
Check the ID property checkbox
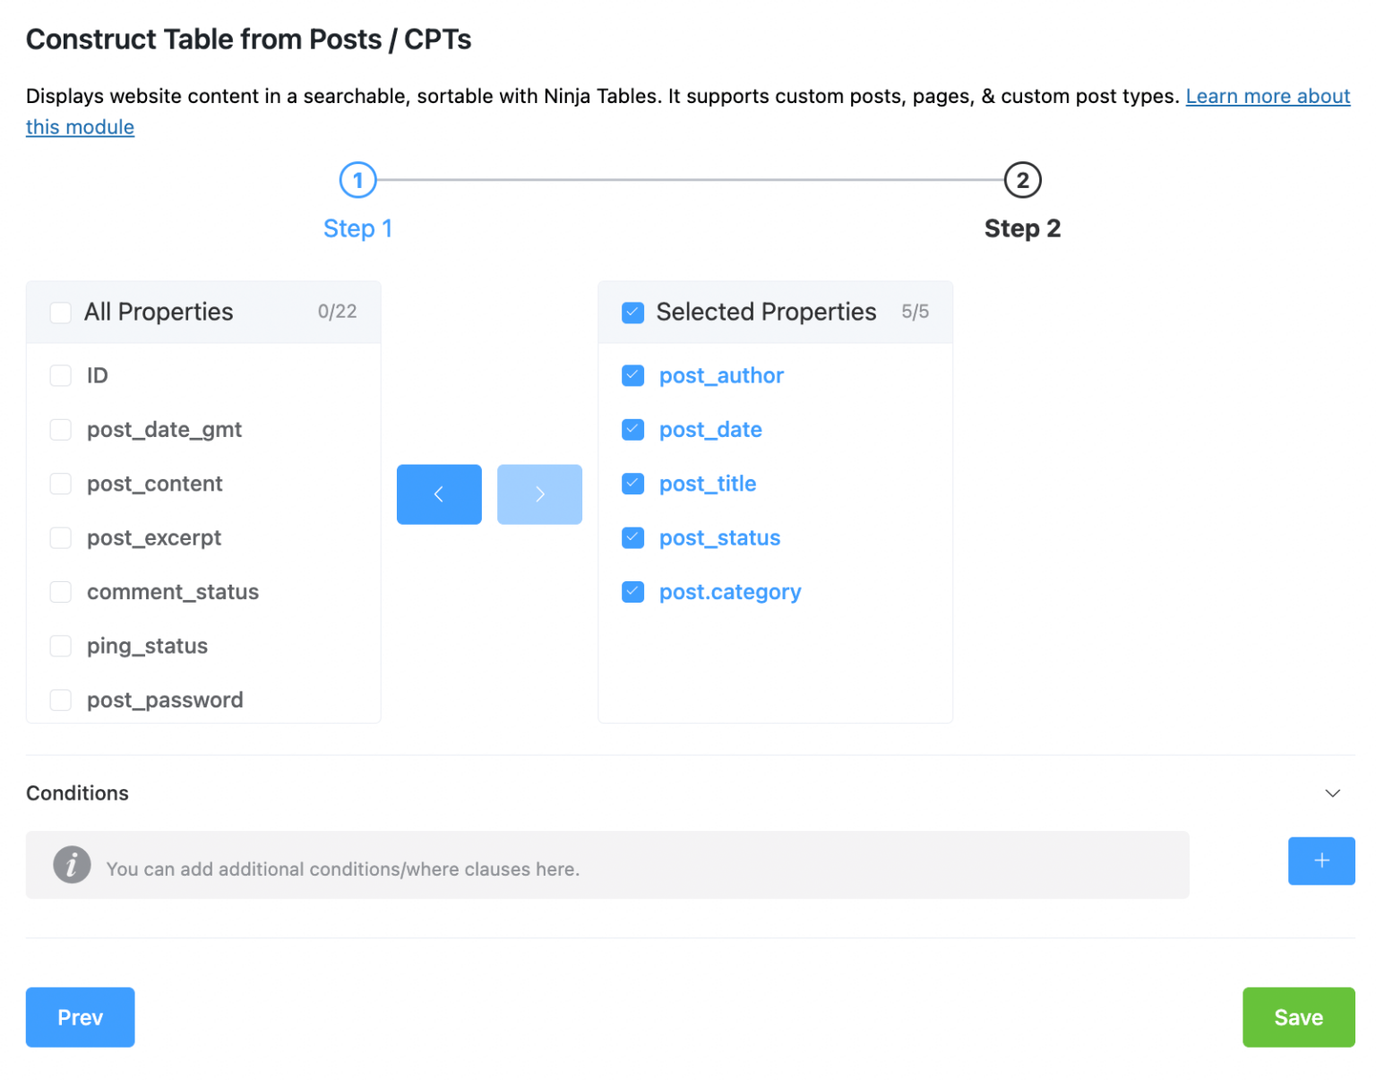point(60,375)
